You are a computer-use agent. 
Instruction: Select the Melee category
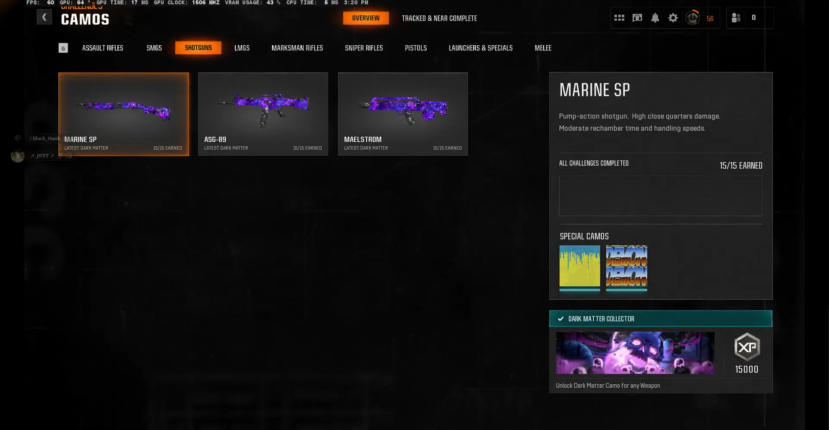tap(543, 48)
